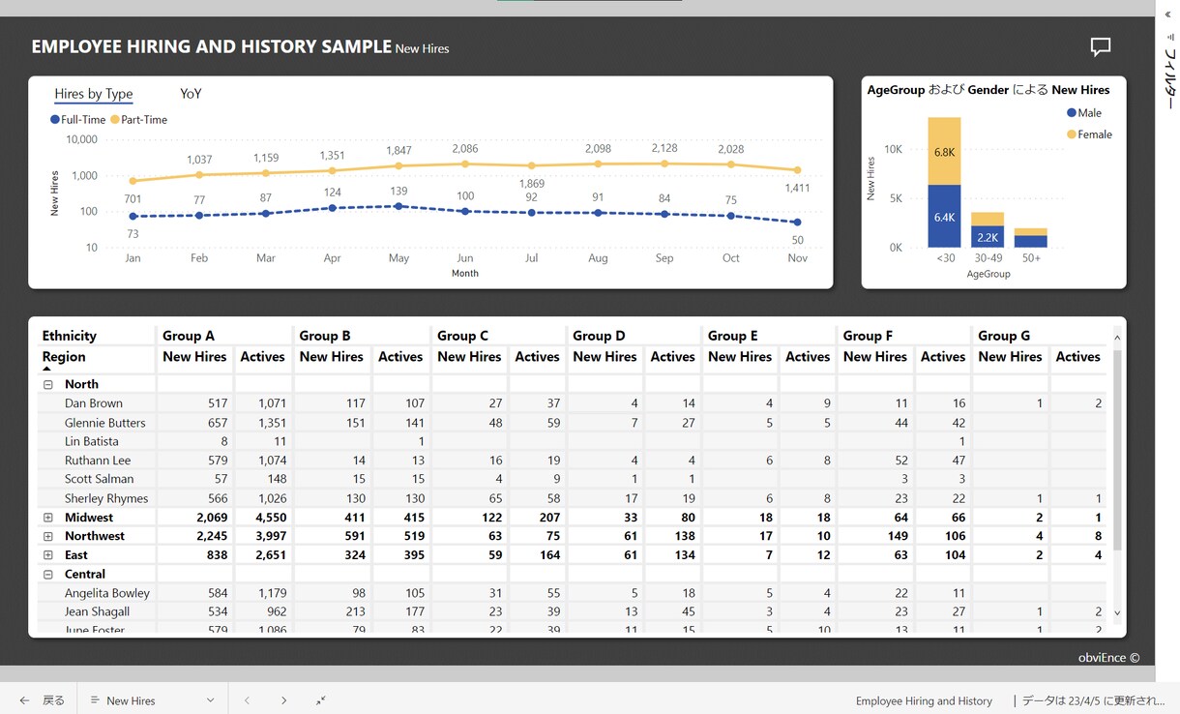The height and width of the screenshot is (714, 1180).
Task: Open the New Hires page dropdown
Action: [x=152, y=700]
